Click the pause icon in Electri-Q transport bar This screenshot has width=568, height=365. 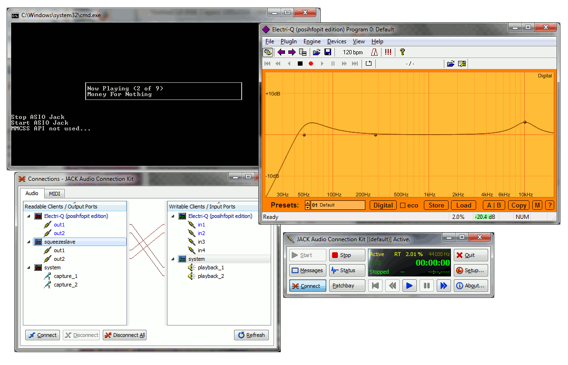click(333, 64)
